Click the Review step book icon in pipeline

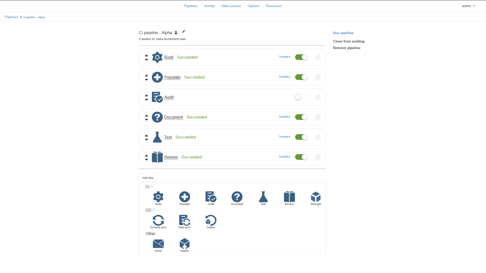(157, 157)
